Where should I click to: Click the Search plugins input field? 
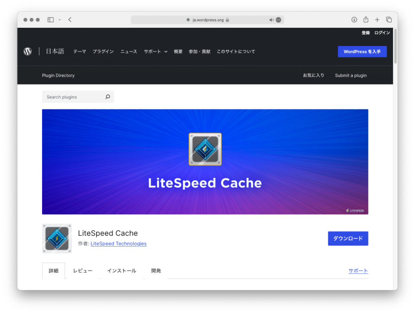click(73, 97)
